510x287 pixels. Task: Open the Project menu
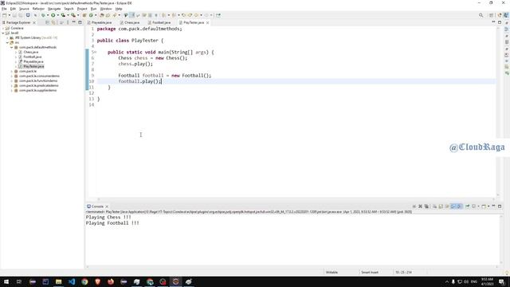(82, 9)
